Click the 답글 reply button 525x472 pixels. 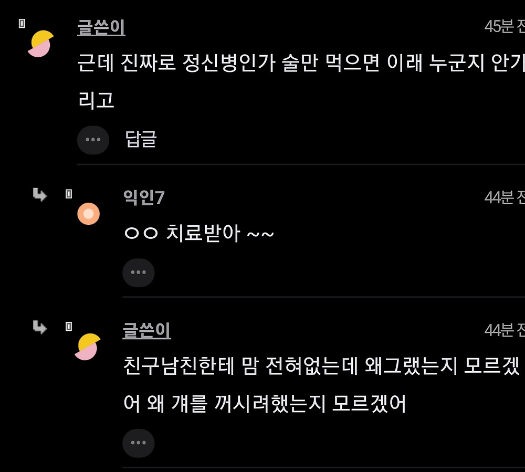pyautogui.click(x=141, y=139)
